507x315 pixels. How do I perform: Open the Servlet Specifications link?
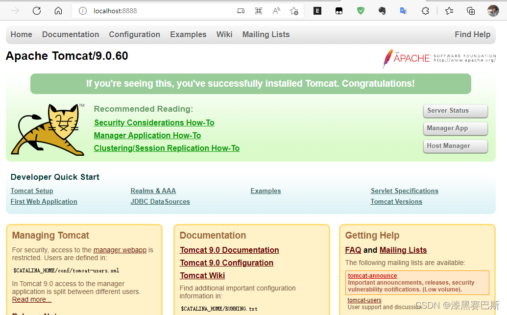[x=405, y=191]
